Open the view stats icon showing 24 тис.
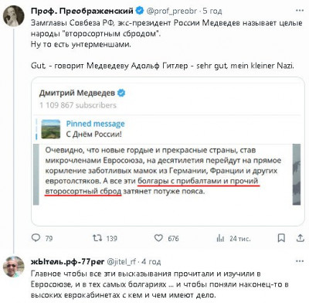Image resolution: width=309 pixels, height=303 pixels. 220,238
